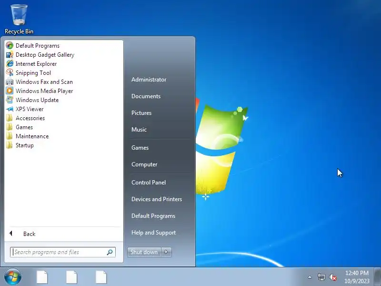This screenshot has width=381, height=286.
Task: Click the first blank taskbar icon
Action: point(42,277)
